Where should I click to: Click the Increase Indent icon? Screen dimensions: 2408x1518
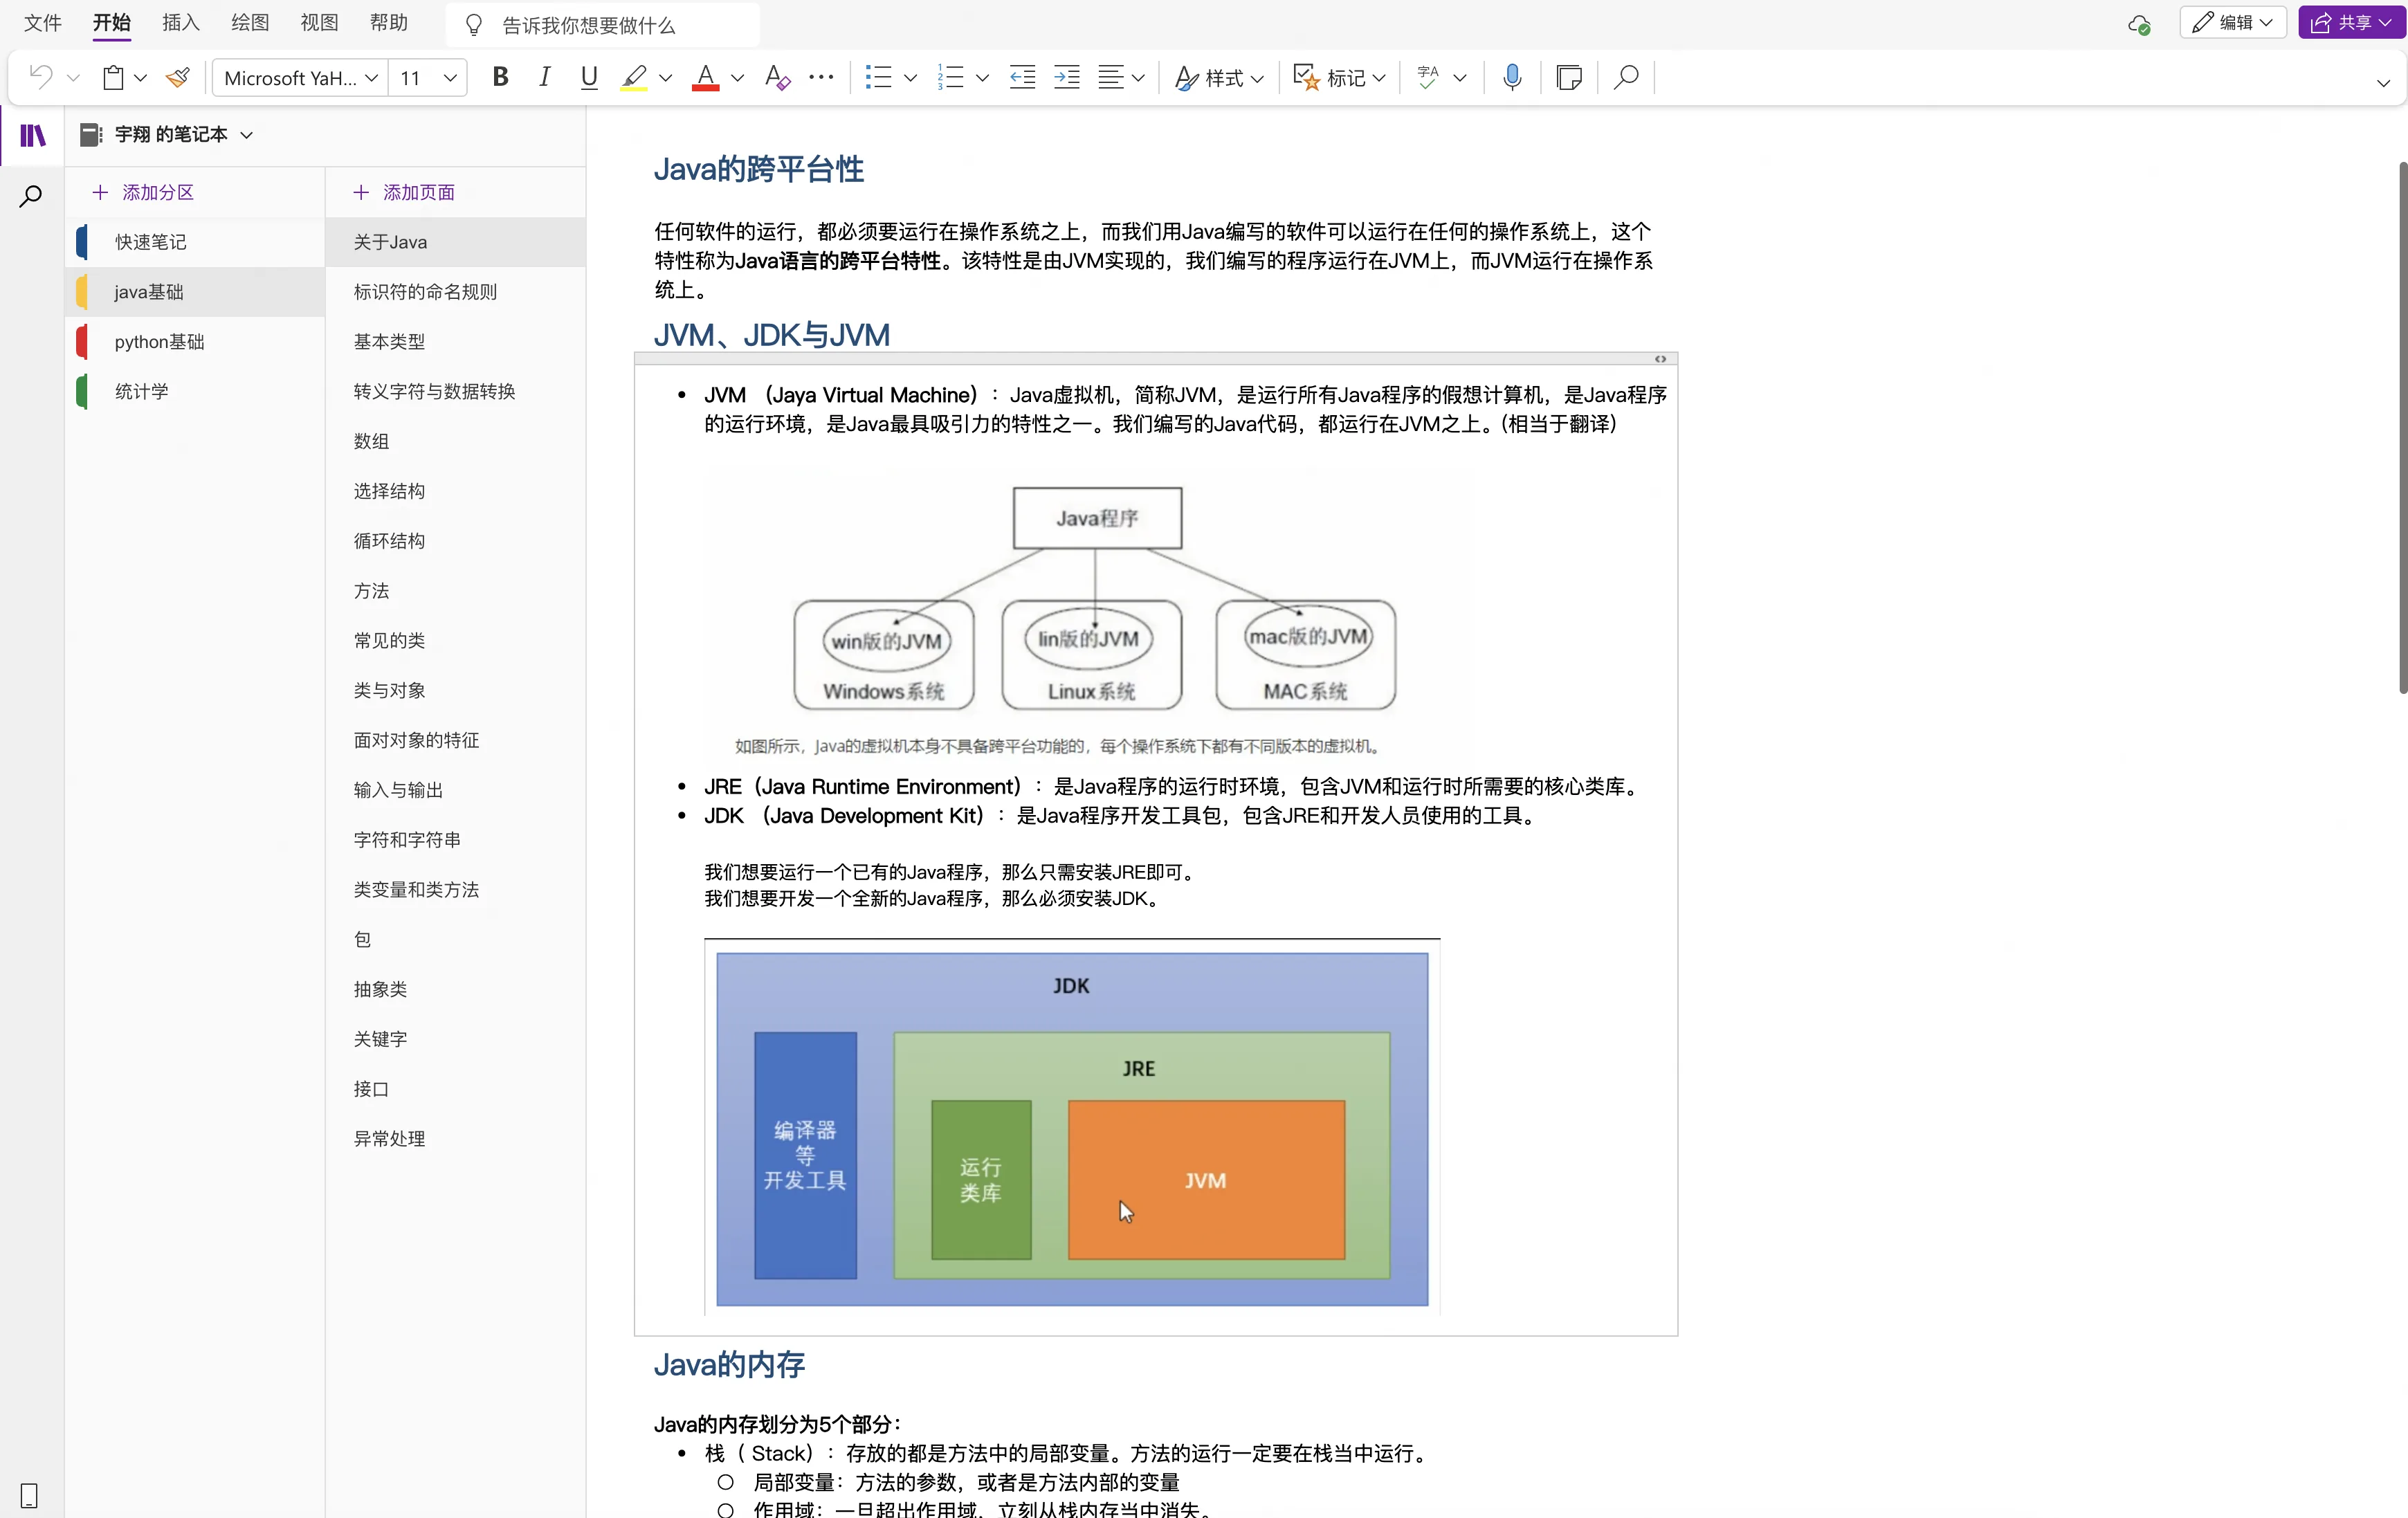point(1067,77)
